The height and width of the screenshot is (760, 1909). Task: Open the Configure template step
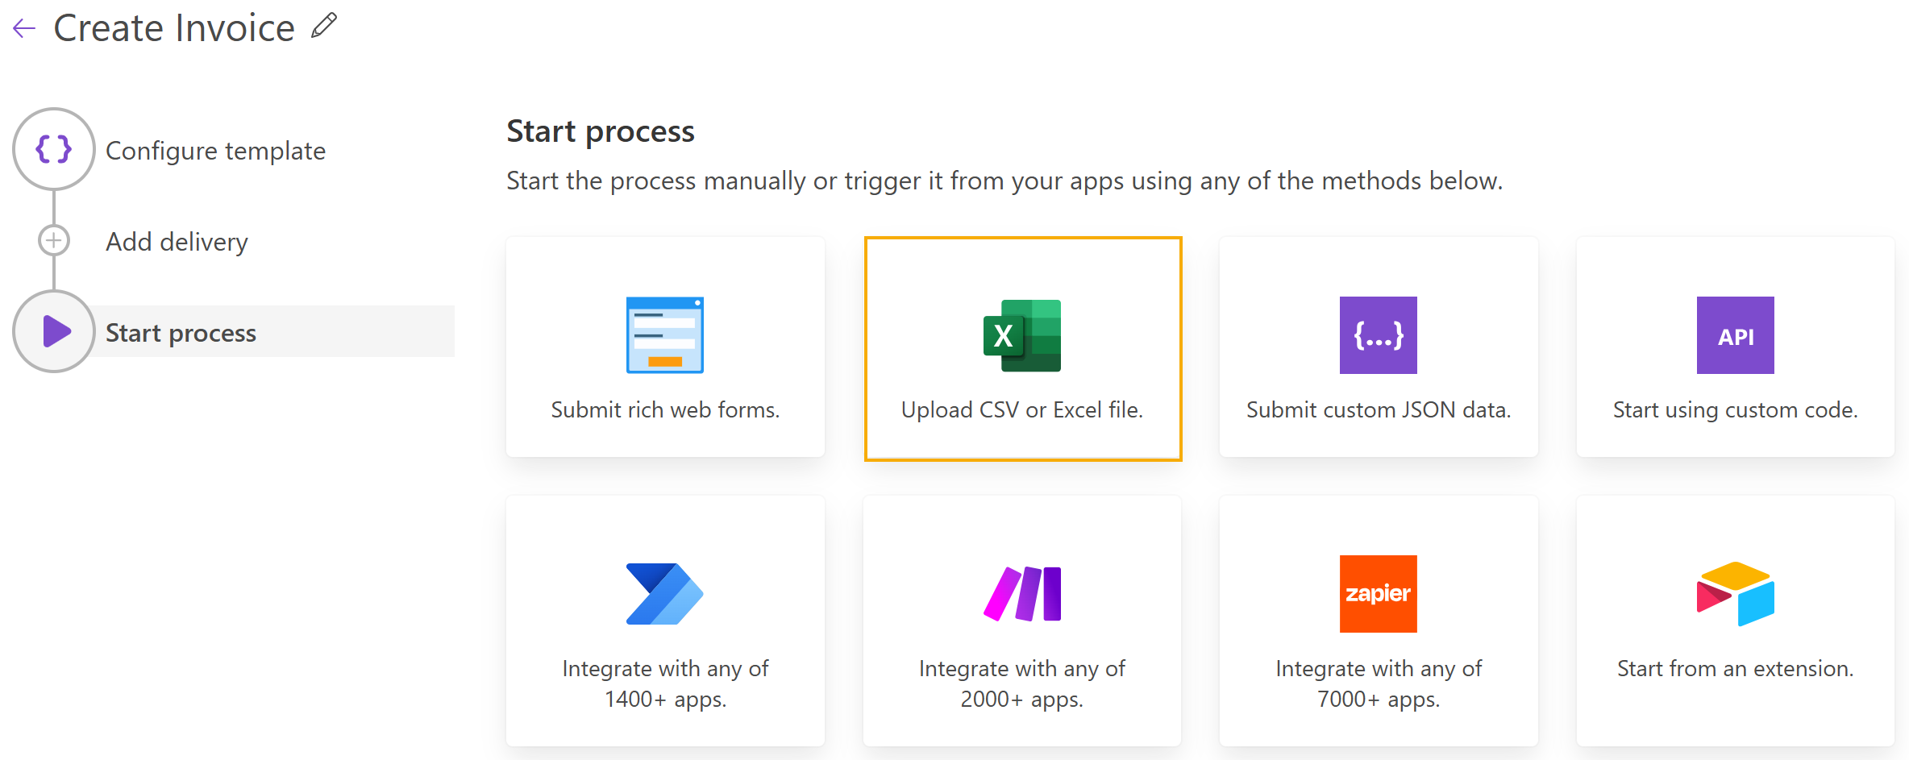pos(215,151)
